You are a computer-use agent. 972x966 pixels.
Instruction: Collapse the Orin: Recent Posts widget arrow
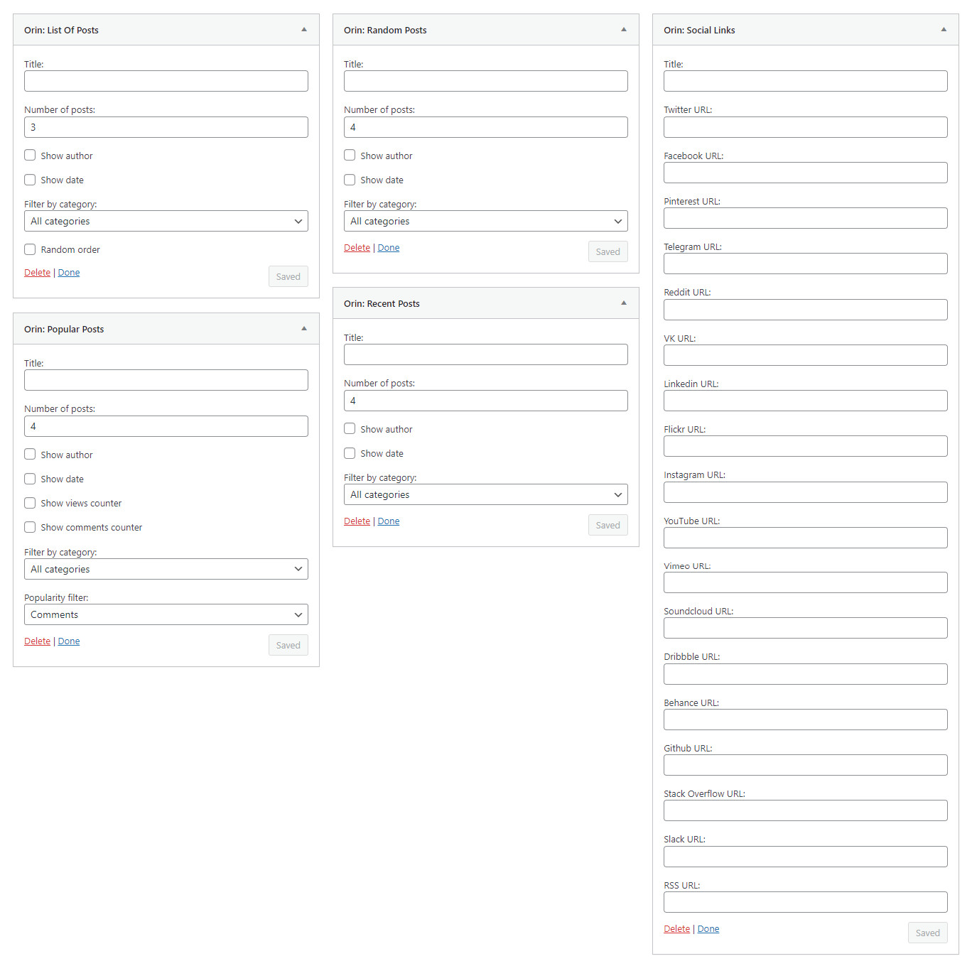point(624,303)
